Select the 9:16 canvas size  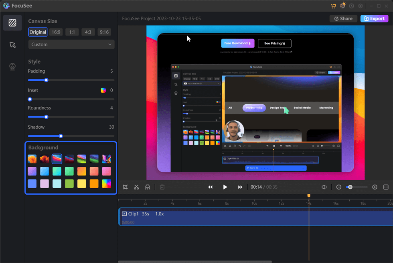coord(104,32)
